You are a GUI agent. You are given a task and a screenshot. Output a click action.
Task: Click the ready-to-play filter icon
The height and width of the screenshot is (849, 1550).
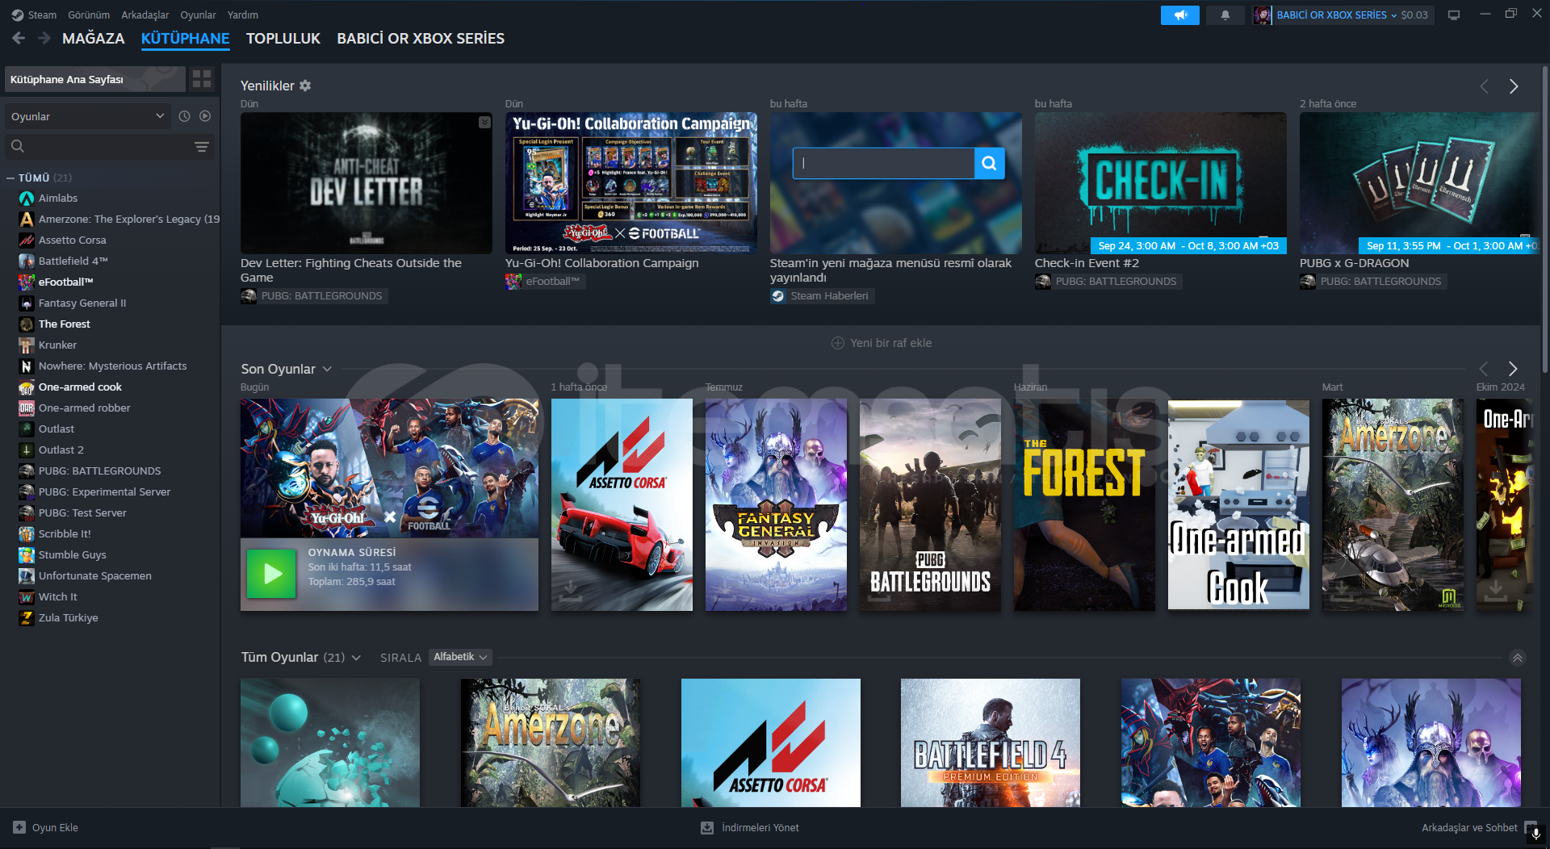click(x=205, y=116)
